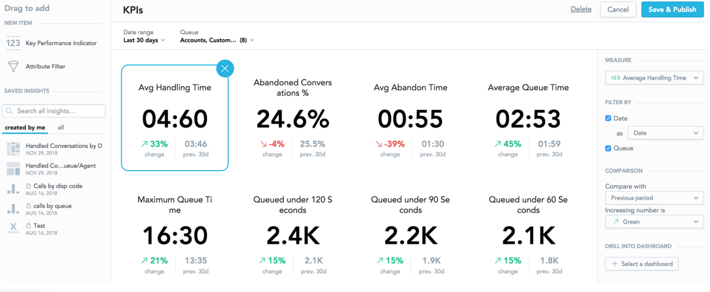Click the Calls by disp code chart icon
The height and width of the screenshot is (292, 710).
[13, 189]
